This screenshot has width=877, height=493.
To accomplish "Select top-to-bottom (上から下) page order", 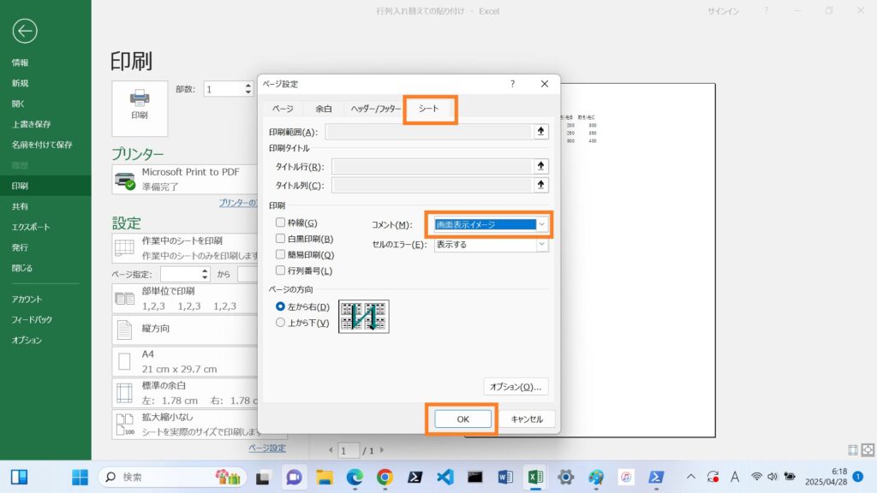I will (x=280, y=323).
